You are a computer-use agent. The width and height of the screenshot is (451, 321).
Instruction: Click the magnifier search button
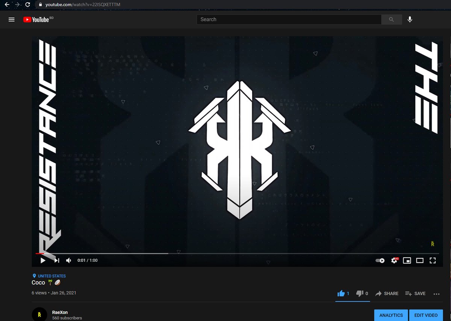pyautogui.click(x=392, y=19)
